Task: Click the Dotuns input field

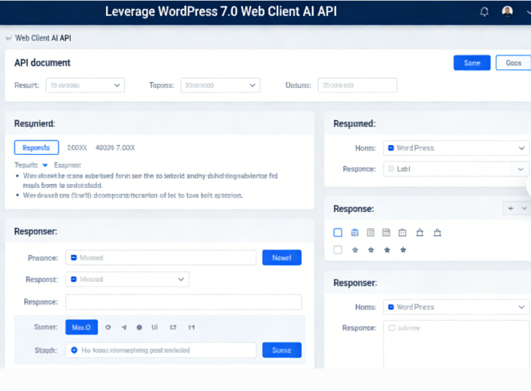Action: point(357,86)
